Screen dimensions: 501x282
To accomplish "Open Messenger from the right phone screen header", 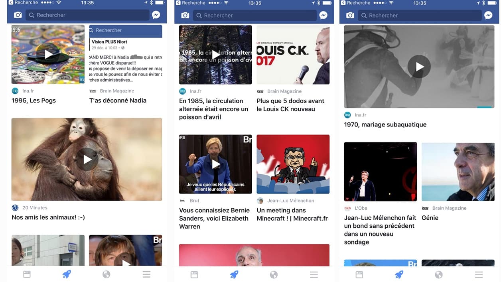I will click(488, 15).
